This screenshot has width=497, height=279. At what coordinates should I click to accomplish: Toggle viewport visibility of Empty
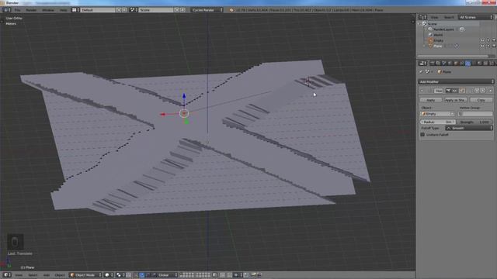point(482,40)
